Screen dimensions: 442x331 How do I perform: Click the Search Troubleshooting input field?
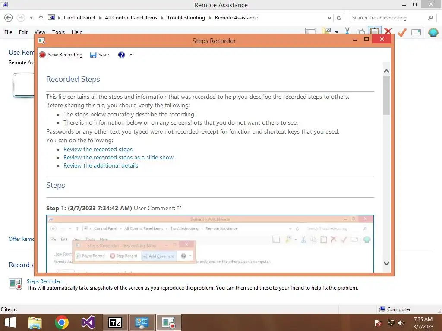[388, 17]
